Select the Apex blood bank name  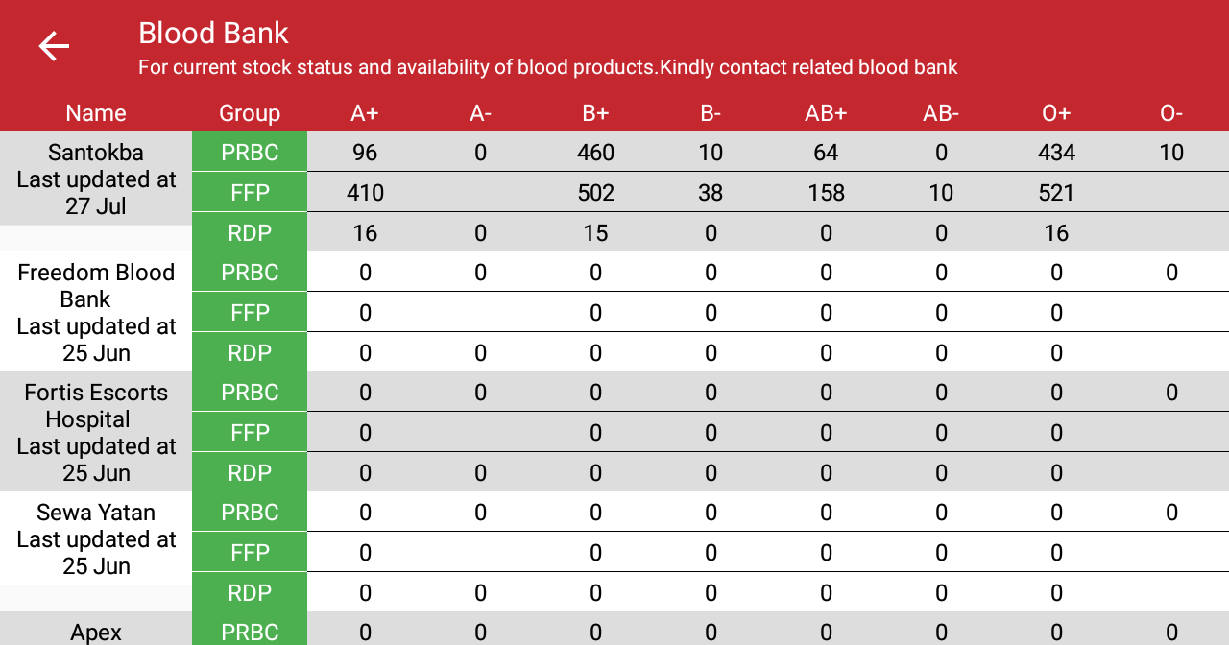click(96, 632)
